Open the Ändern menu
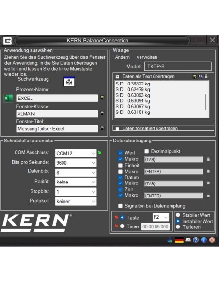 pos(122,57)
